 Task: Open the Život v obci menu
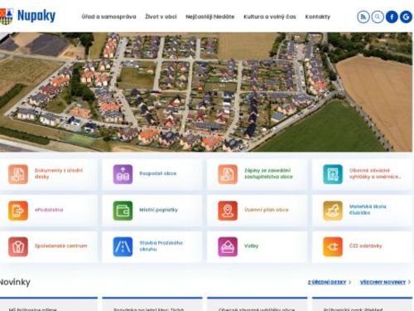tap(161, 17)
